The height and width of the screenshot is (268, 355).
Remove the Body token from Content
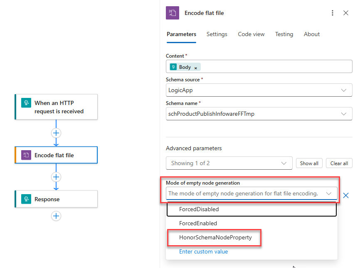[196, 68]
